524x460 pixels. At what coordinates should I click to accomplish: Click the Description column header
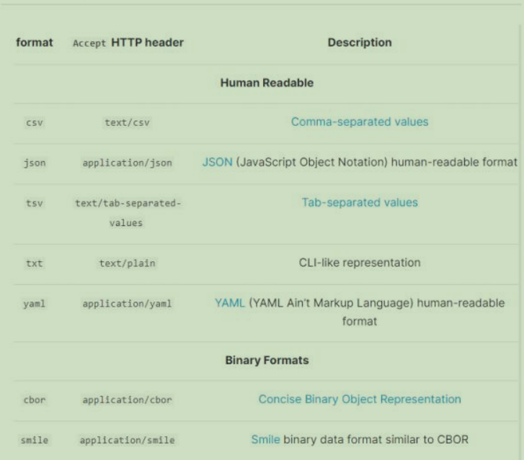[x=359, y=42]
